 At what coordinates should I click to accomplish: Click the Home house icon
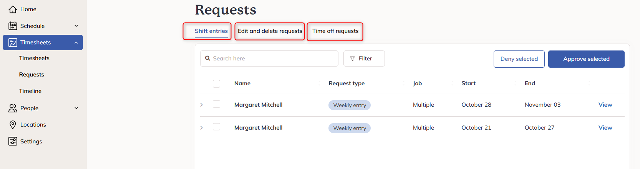pos(13,9)
